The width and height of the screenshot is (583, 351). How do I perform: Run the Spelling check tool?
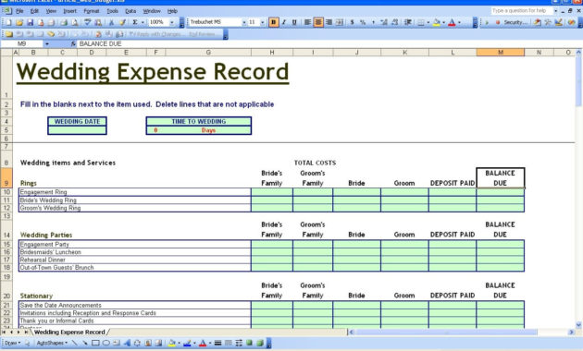[87, 23]
